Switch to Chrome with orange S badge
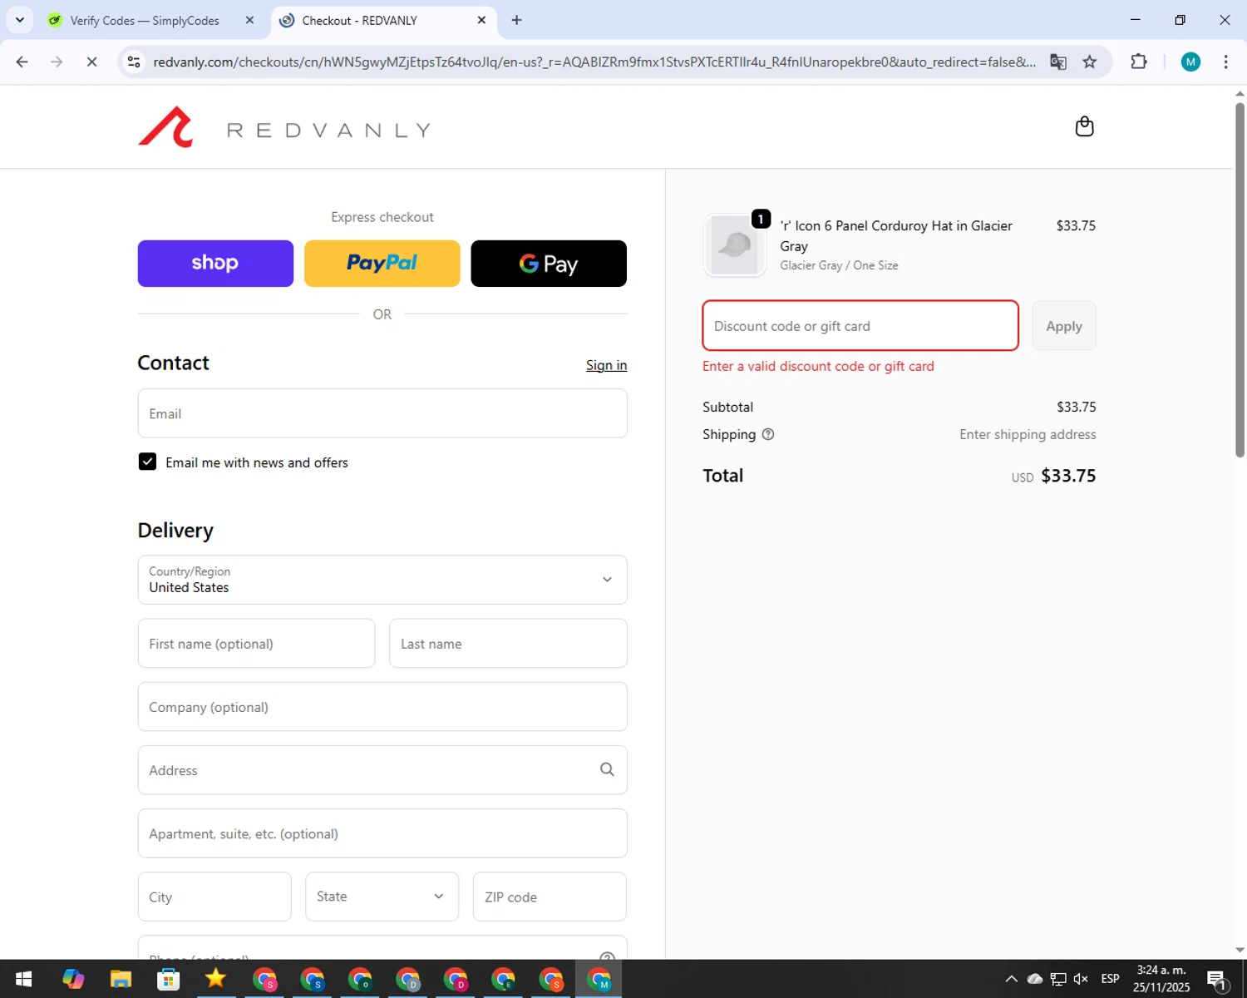 coord(551,980)
